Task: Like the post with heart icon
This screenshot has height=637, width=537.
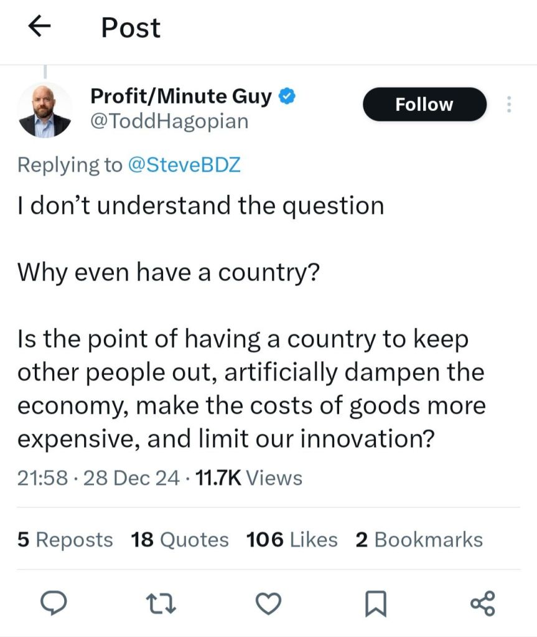Action: point(269,603)
